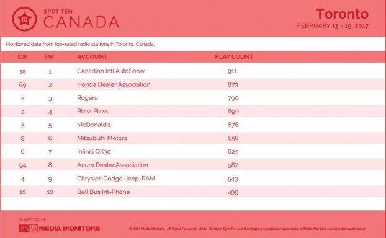Click the ACCOUNT column header
The width and height of the screenshot is (386, 238).
click(92, 57)
